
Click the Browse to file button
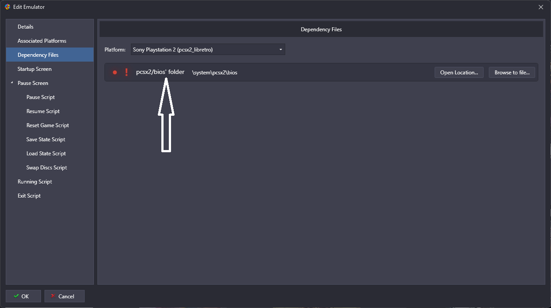(x=512, y=73)
